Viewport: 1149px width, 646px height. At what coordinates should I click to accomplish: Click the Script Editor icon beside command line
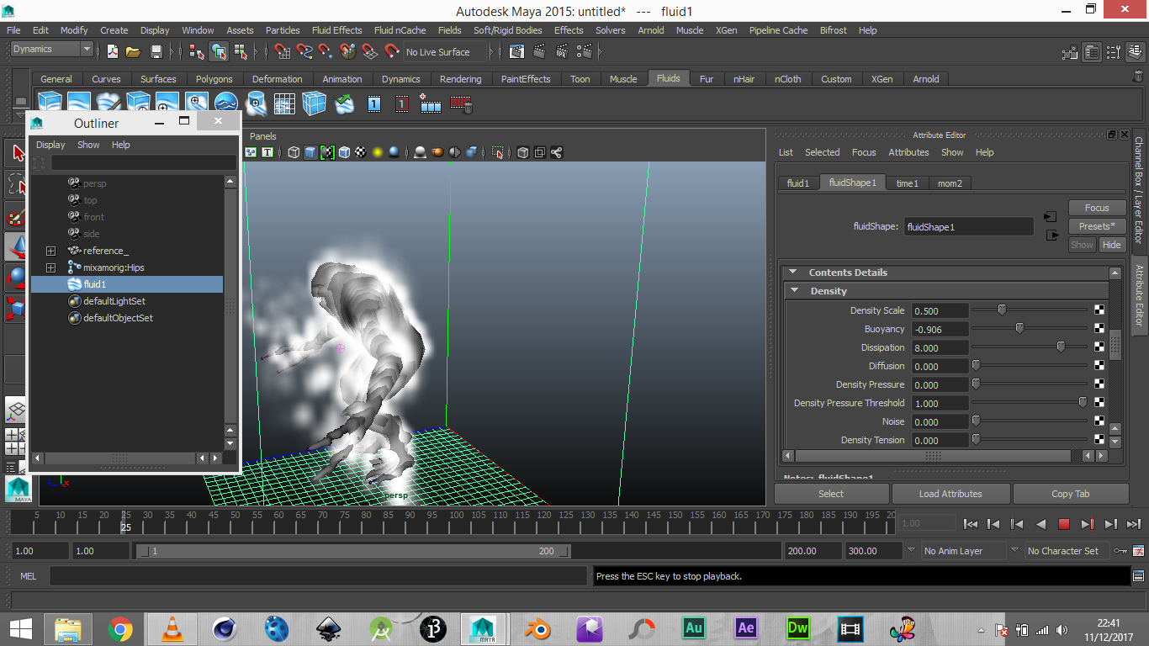click(x=1139, y=576)
